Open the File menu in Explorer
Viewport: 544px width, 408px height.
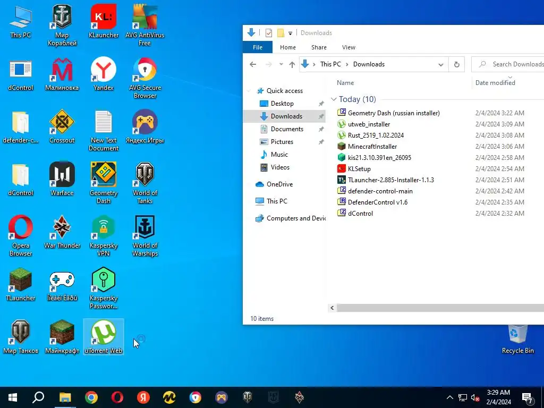tap(258, 47)
